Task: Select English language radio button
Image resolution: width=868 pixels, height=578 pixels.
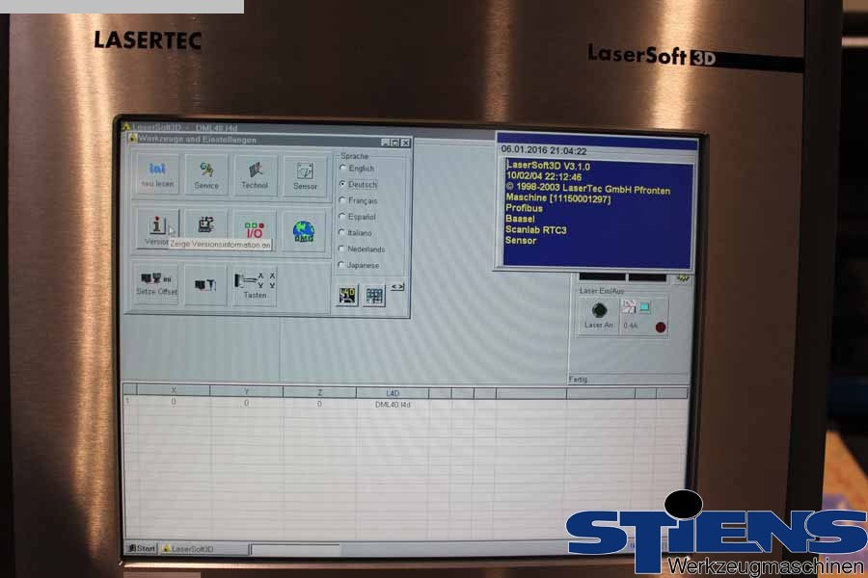Action: tap(342, 168)
